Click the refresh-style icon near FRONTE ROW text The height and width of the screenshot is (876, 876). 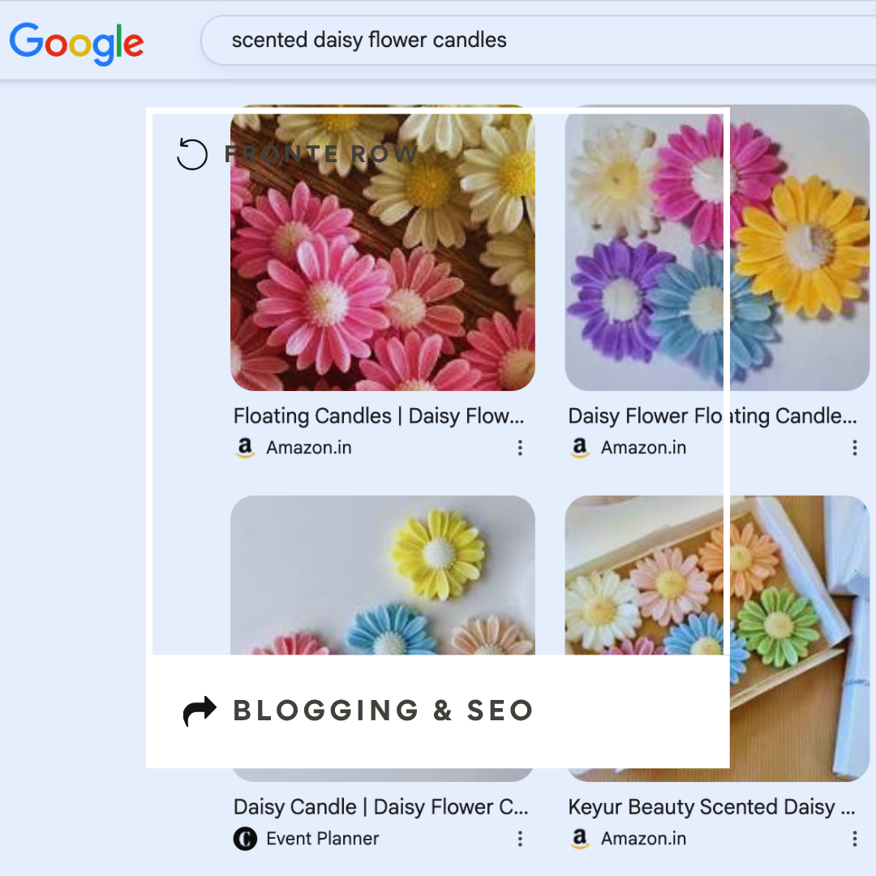192,154
